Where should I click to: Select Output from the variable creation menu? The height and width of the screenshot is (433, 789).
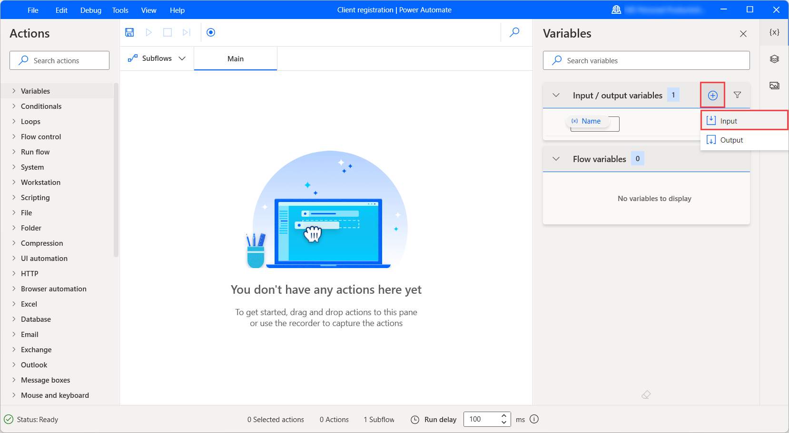[x=730, y=140]
